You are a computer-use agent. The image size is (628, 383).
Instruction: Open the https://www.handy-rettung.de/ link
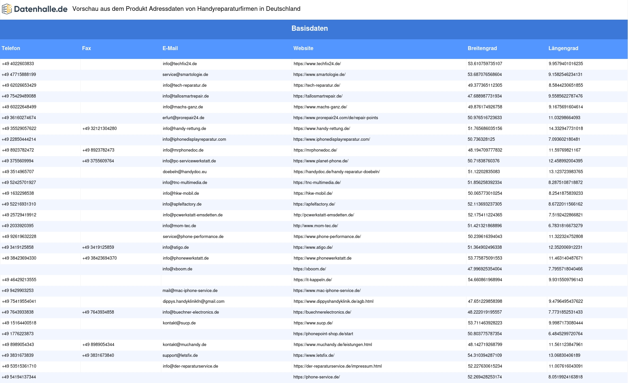pos(322,129)
